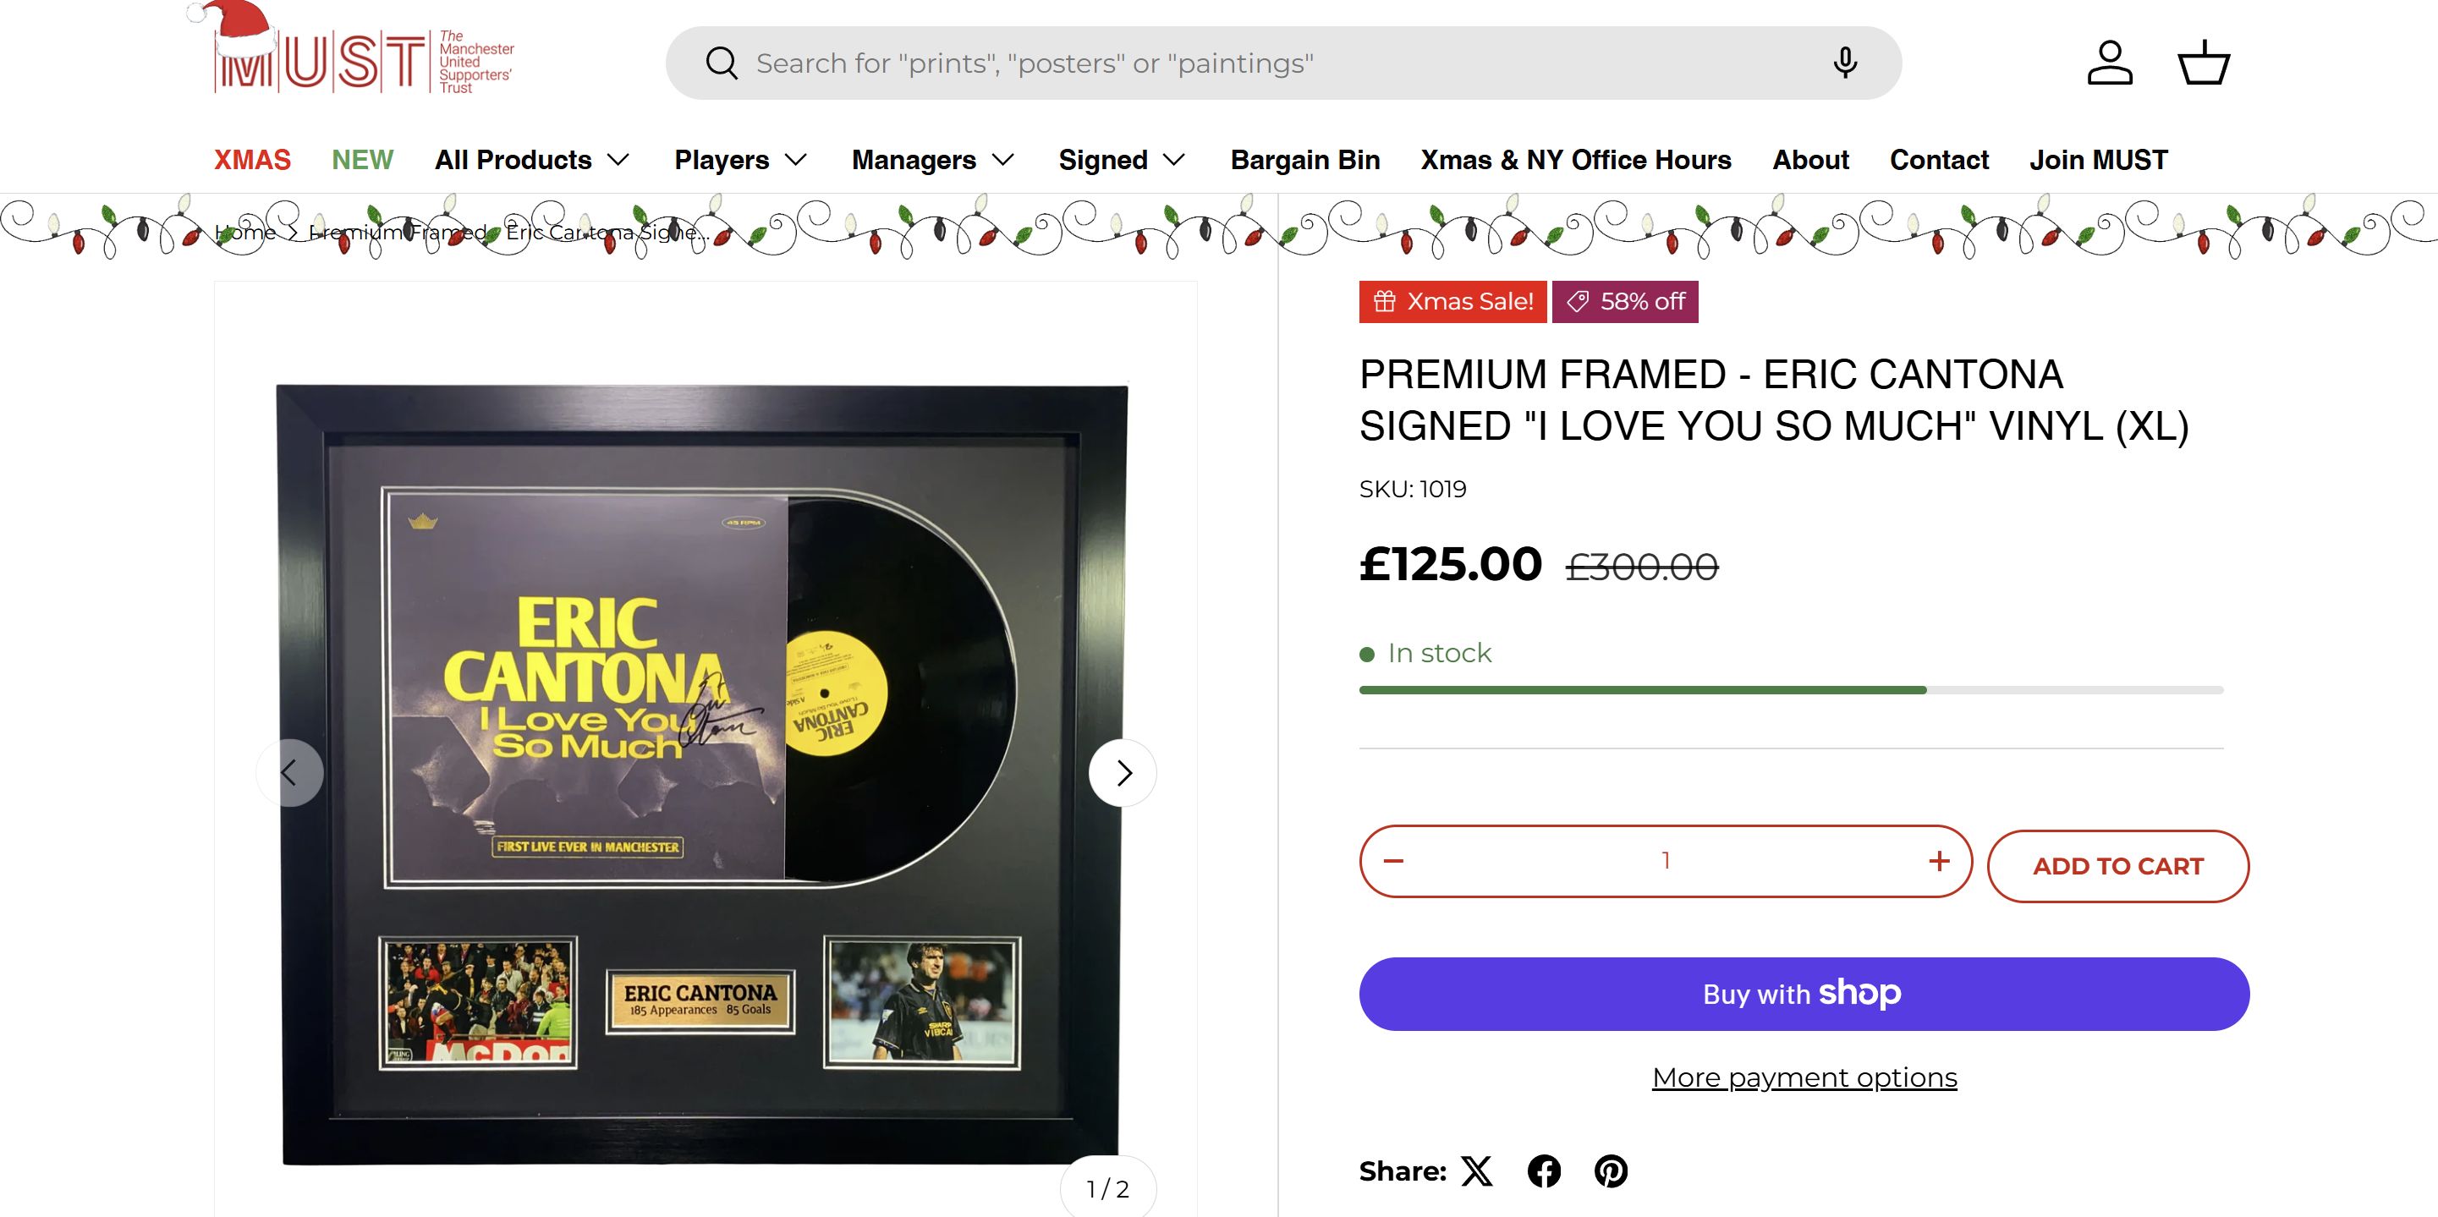Share the product on Facebook
The height and width of the screenshot is (1217, 2438).
click(1544, 1170)
